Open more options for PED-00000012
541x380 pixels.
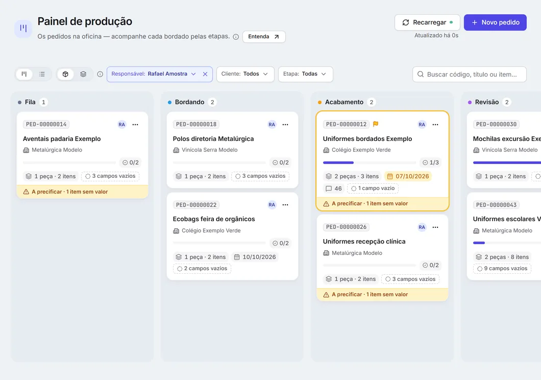point(435,124)
